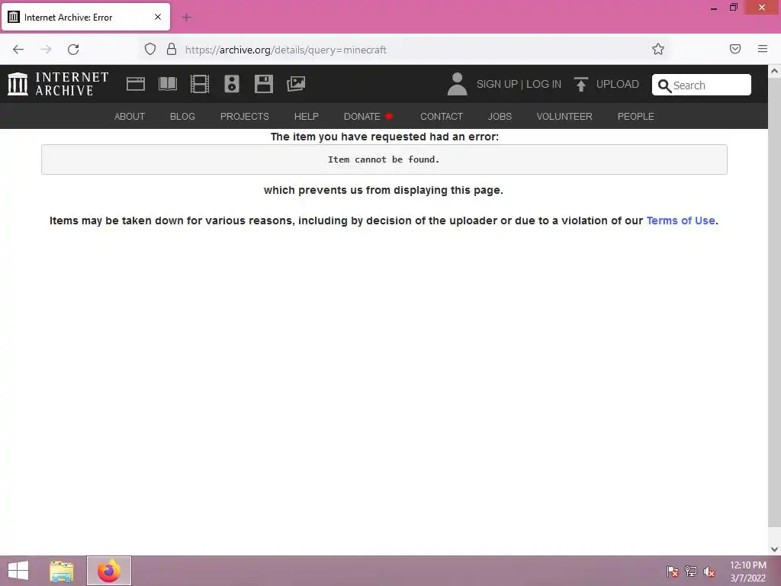This screenshot has height=586, width=781.
Task: Reload the current page
Action: (73, 50)
